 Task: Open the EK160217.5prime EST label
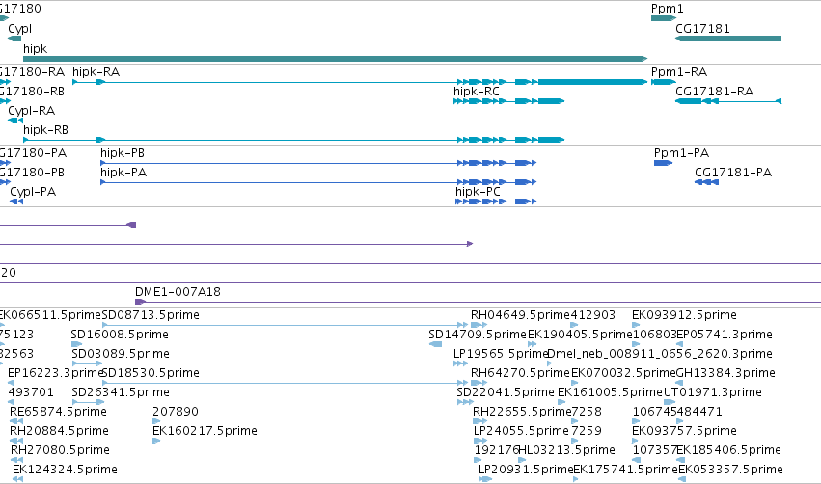(205, 431)
